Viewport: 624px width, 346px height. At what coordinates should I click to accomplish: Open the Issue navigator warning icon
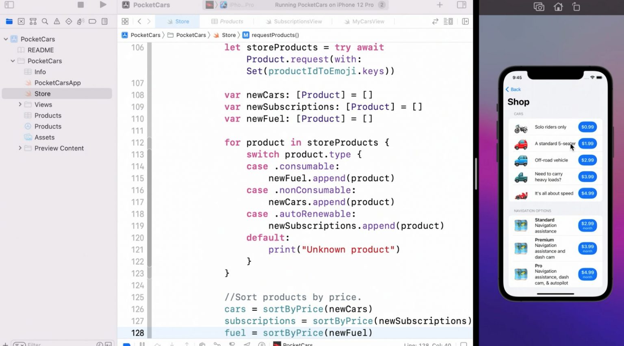pos(57,22)
